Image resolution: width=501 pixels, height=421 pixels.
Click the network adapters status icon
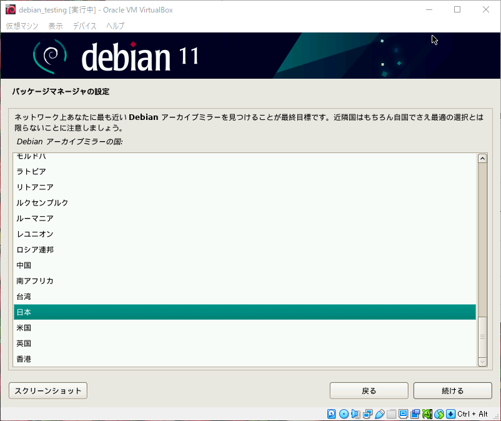(x=367, y=414)
